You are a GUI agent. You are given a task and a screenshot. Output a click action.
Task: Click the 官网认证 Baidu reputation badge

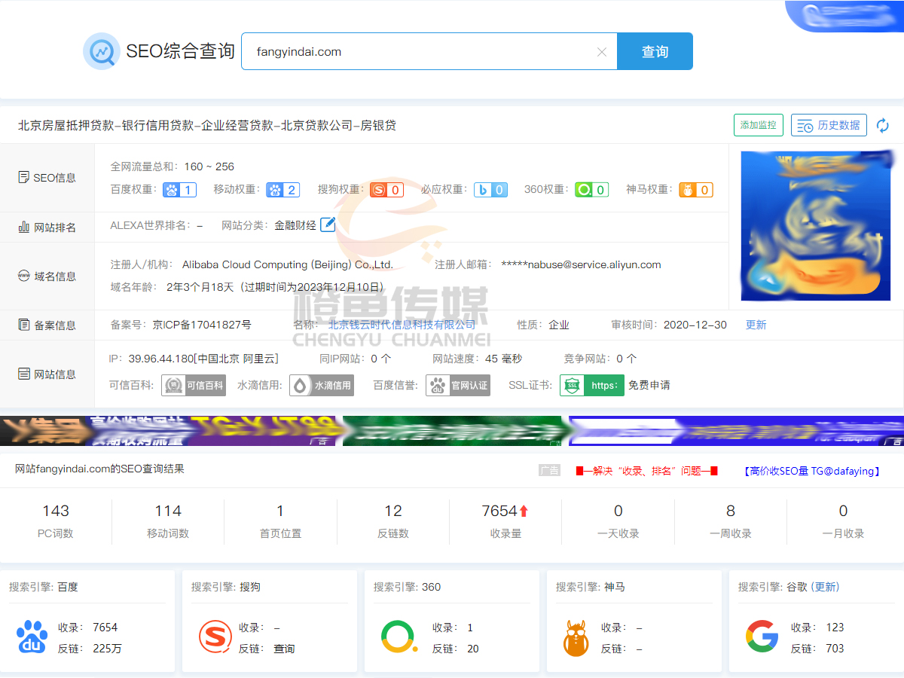[458, 385]
